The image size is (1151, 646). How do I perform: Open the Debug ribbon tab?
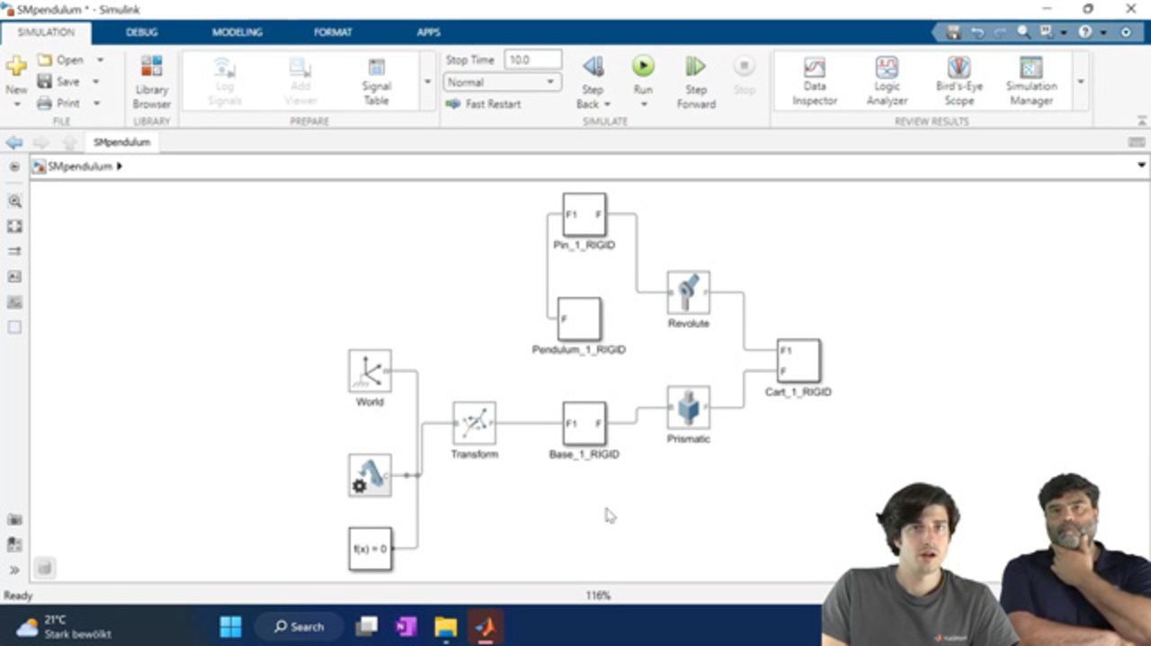pyautogui.click(x=141, y=32)
